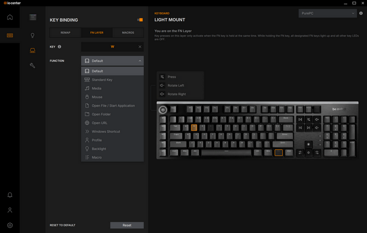
Task: Select the F12 key on keyboard image
Action: pyautogui.click(x=290, y=109)
